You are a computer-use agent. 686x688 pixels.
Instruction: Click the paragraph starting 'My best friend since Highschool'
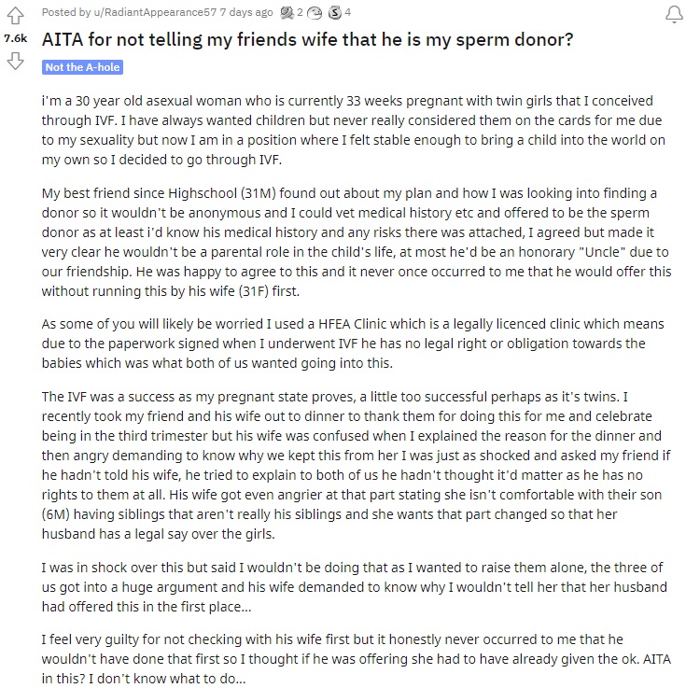357,242
